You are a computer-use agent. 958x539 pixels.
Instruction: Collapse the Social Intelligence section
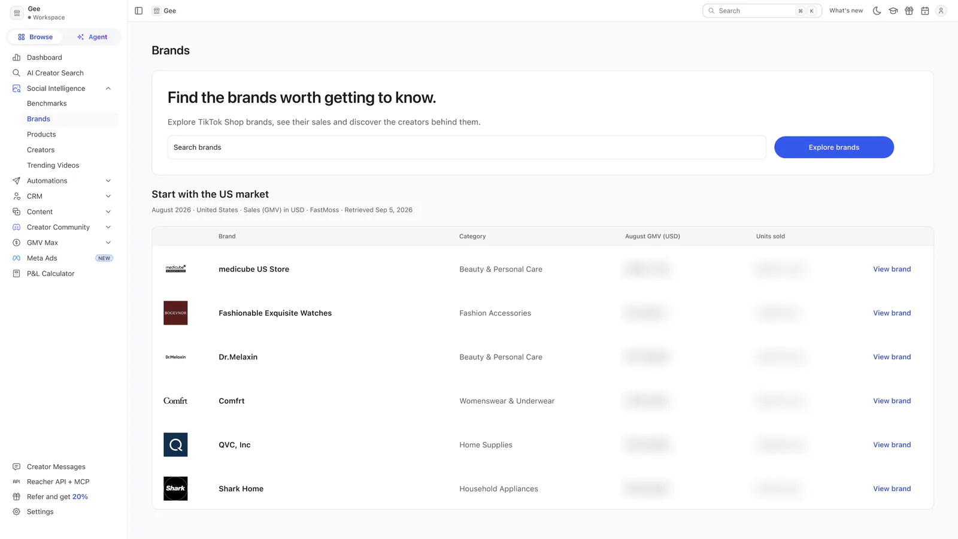click(x=108, y=89)
